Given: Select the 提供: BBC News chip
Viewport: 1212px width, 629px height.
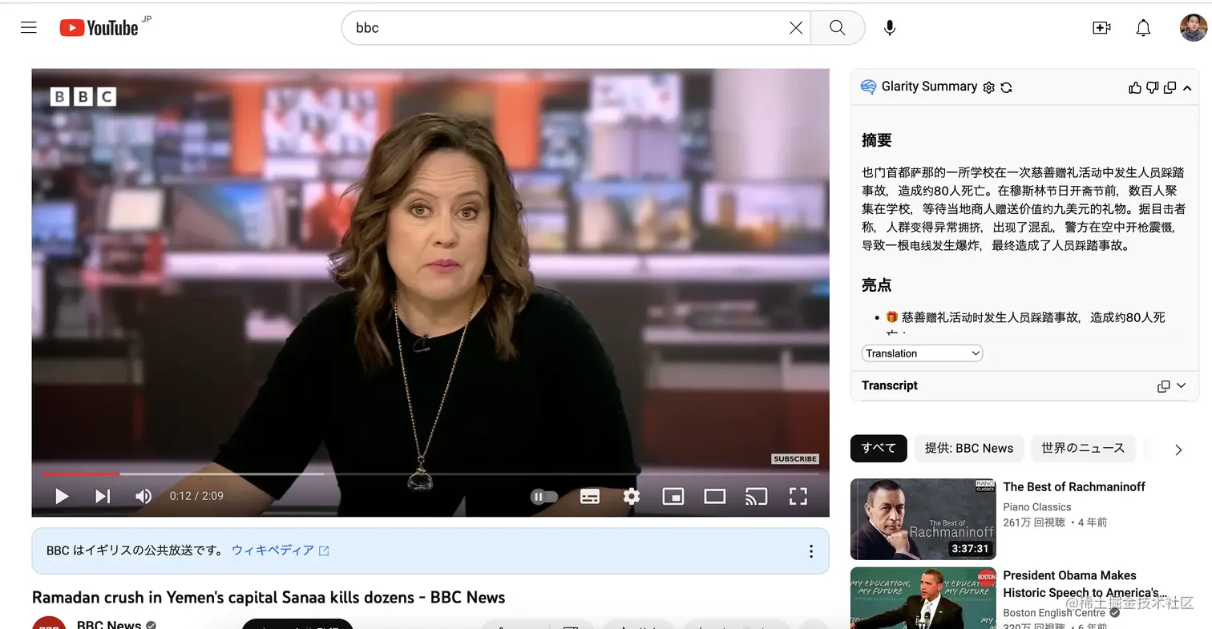Looking at the screenshot, I should pyautogui.click(x=969, y=449).
